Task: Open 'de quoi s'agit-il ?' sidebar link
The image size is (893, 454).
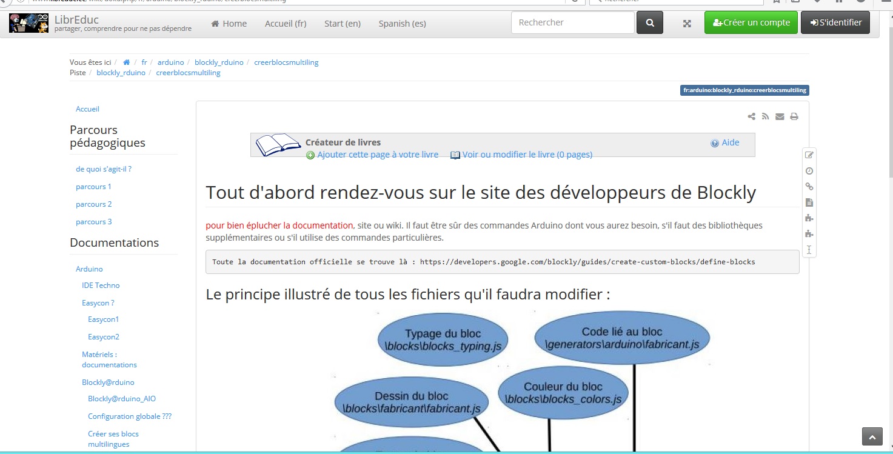Action: point(104,169)
